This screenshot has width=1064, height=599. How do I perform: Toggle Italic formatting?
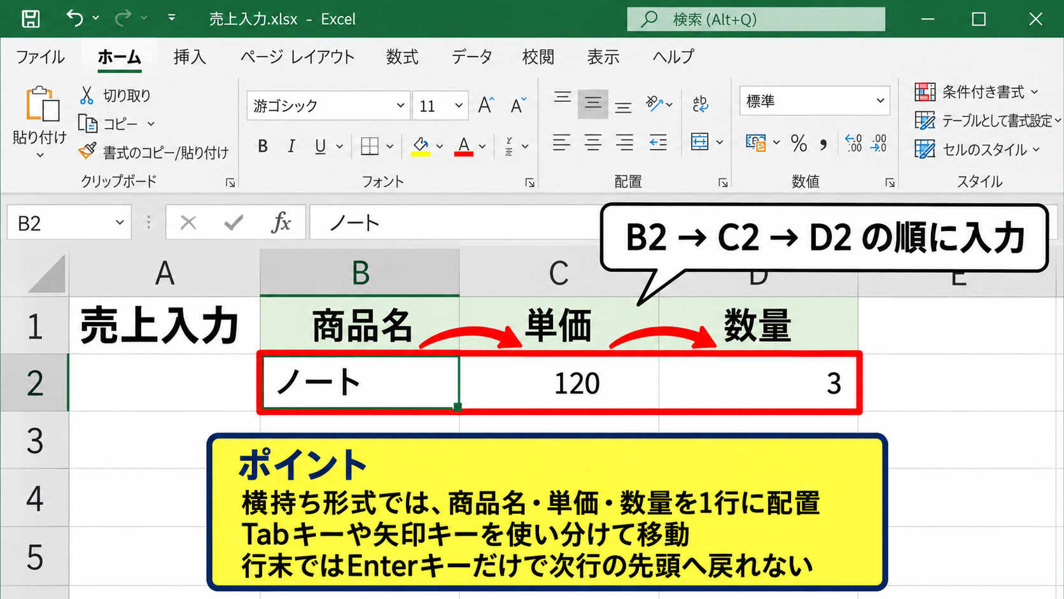[291, 146]
